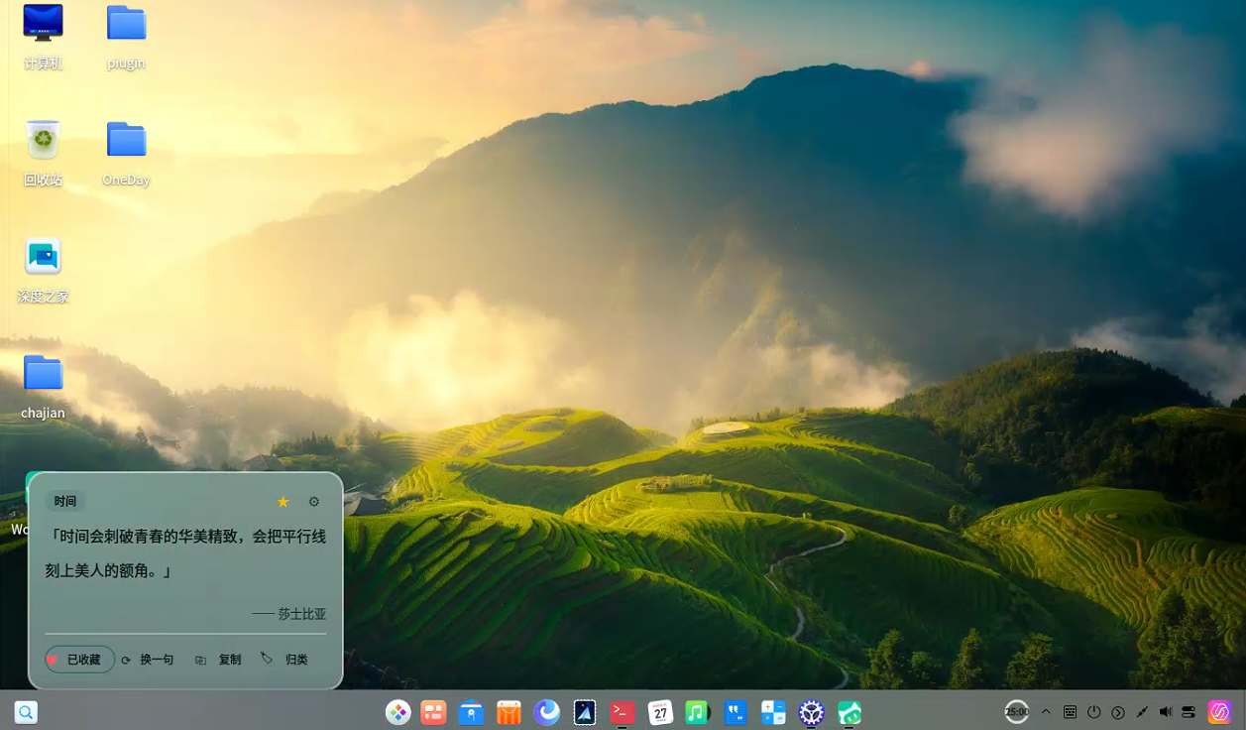The height and width of the screenshot is (730, 1246).
Task: Open the calculator app in the dock
Action: tap(773, 712)
